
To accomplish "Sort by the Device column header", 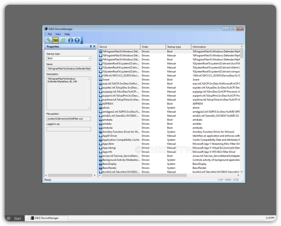I will point(119,47).
